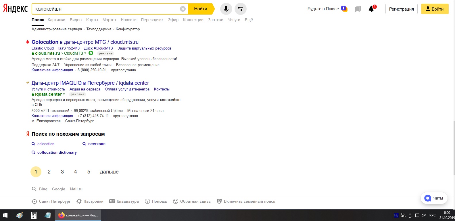
Task: Click the magnifier icon next to colocation
Action: [33, 144]
